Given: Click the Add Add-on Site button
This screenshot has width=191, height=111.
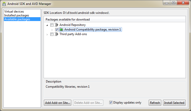Looking at the screenshot, I should (x=57, y=103).
